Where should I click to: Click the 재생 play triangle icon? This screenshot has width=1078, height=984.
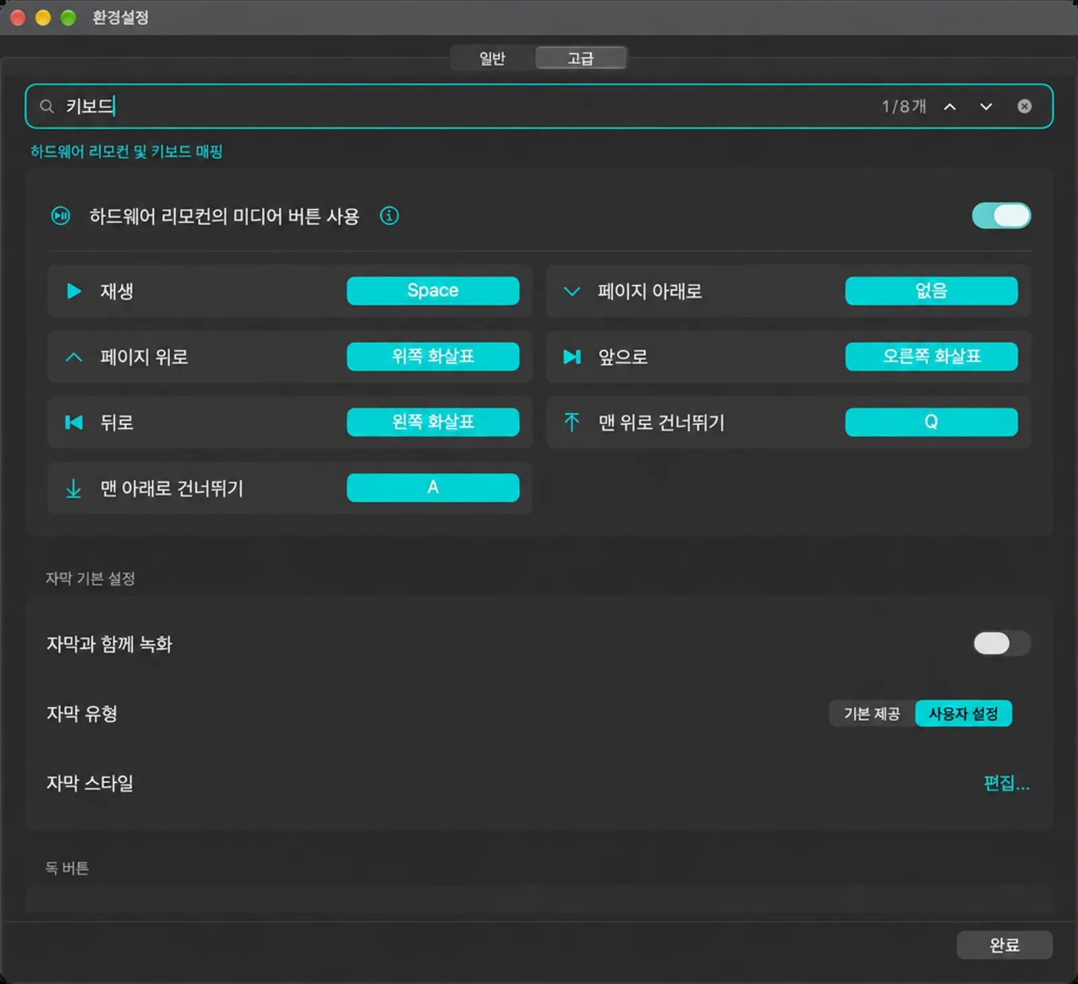[x=74, y=291]
